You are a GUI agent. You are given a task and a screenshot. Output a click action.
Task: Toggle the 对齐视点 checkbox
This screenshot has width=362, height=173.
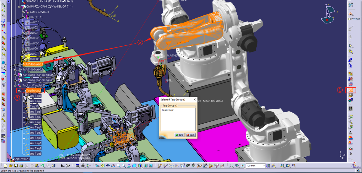(x=350, y=19)
